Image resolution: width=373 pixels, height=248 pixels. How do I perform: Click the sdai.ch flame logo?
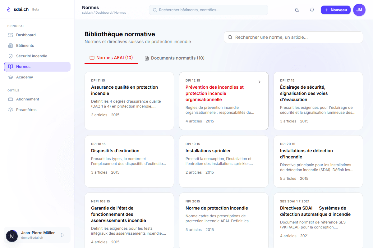click(9, 9)
